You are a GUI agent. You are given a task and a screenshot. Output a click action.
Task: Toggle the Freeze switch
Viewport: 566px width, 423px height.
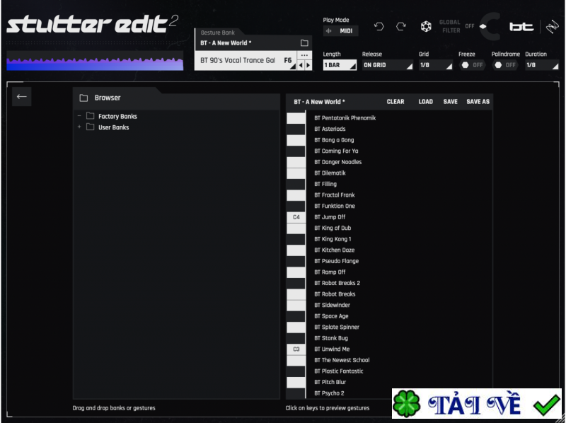(471, 65)
